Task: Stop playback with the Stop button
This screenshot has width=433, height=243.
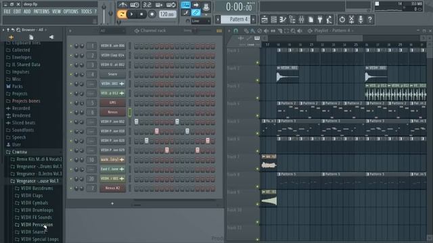Action: click(x=141, y=14)
